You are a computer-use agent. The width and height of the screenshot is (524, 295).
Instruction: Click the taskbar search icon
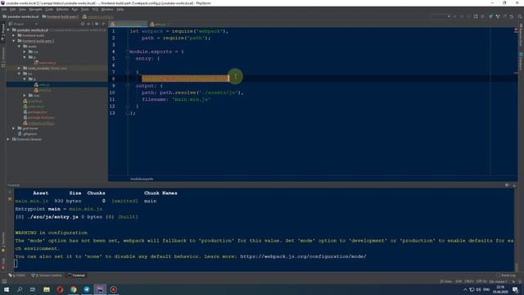pyautogui.click(x=20, y=289)
